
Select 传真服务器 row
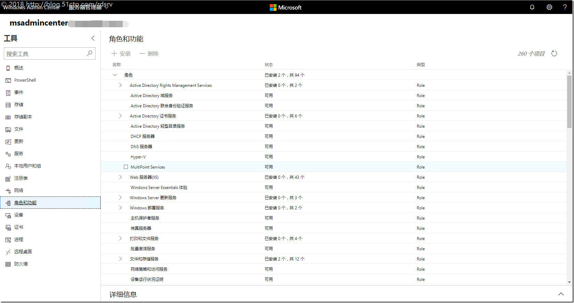point(334,228)
